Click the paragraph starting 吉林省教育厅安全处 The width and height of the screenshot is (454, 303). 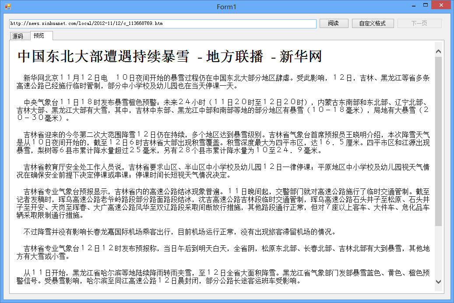coord(223,171)
